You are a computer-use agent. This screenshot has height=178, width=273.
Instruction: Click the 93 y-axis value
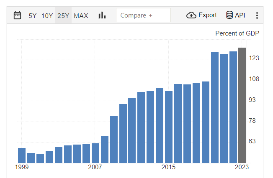click(x=252, y=100)
